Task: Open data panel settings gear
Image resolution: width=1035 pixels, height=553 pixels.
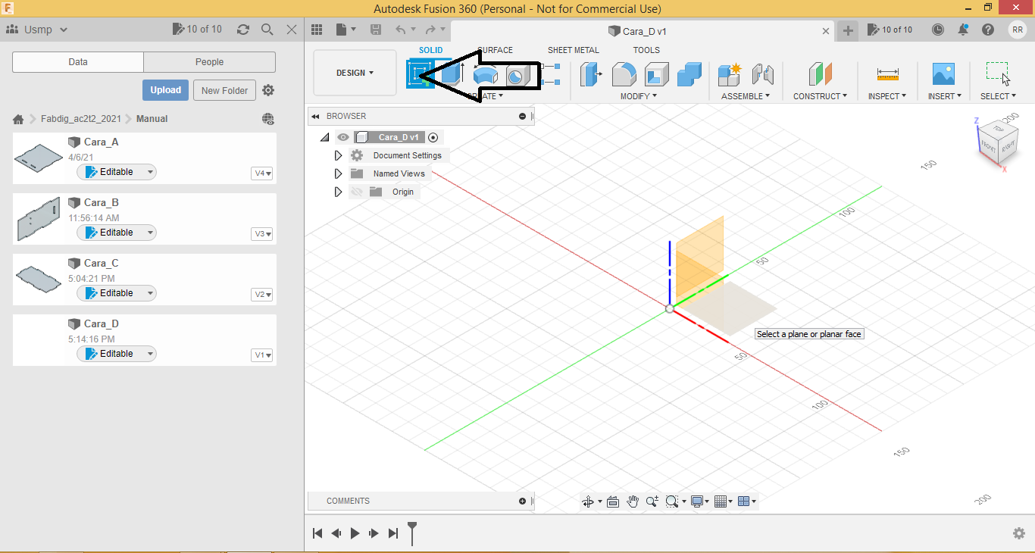Action: point(268,90)
